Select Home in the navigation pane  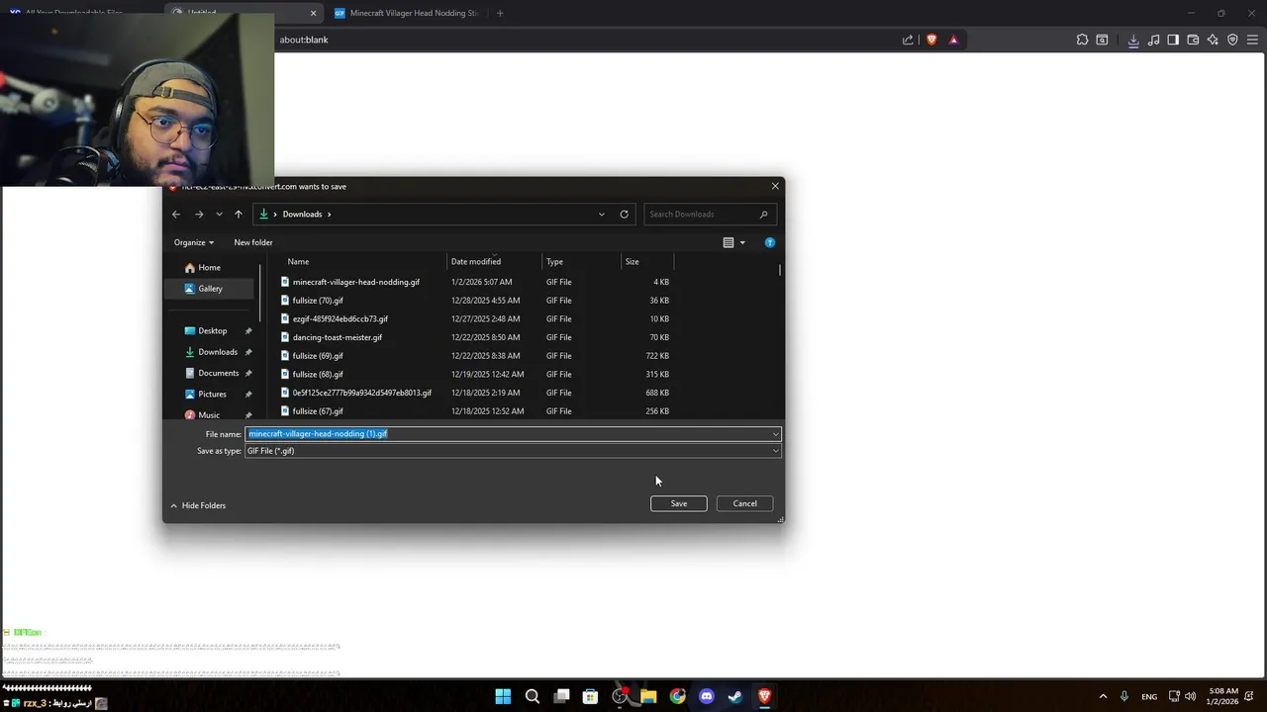tap(210, 268)
